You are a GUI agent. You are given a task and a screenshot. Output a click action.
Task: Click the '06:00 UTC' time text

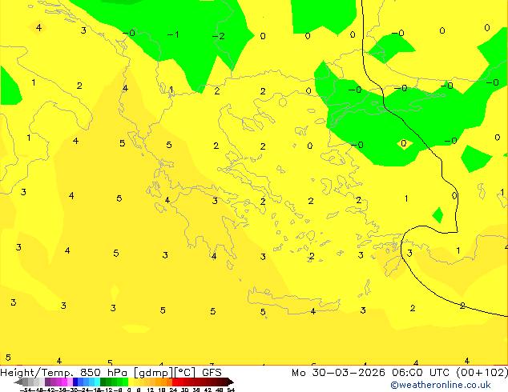coord(421,373)
